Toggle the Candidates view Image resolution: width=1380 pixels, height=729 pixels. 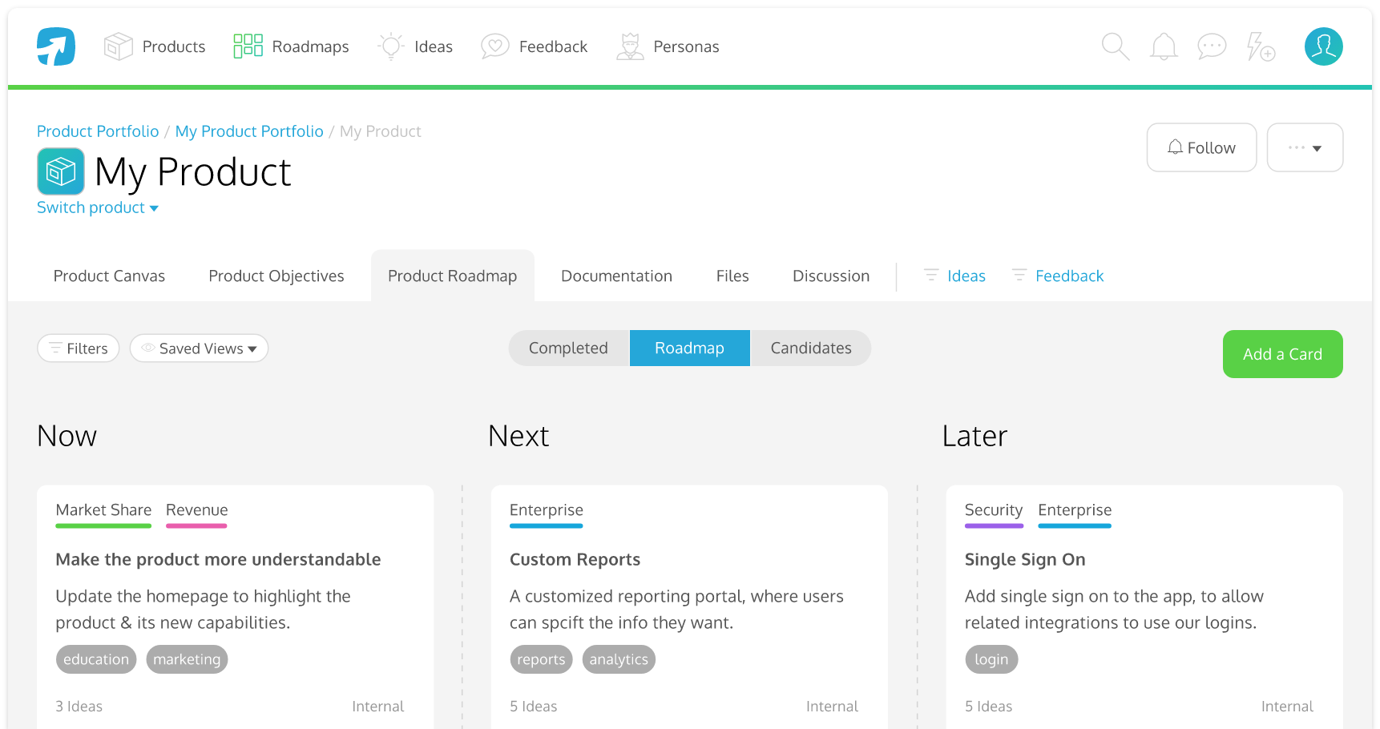pyautogui.click(x=811, y=348)
